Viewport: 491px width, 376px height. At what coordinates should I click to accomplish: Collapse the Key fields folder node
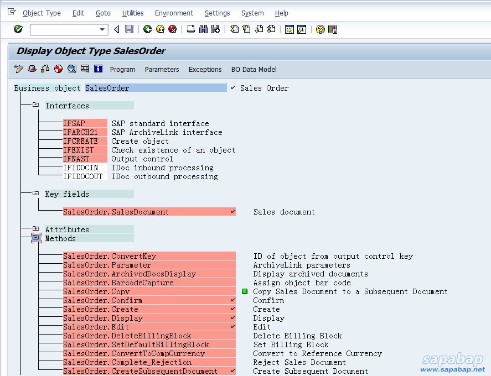[35, 194]
